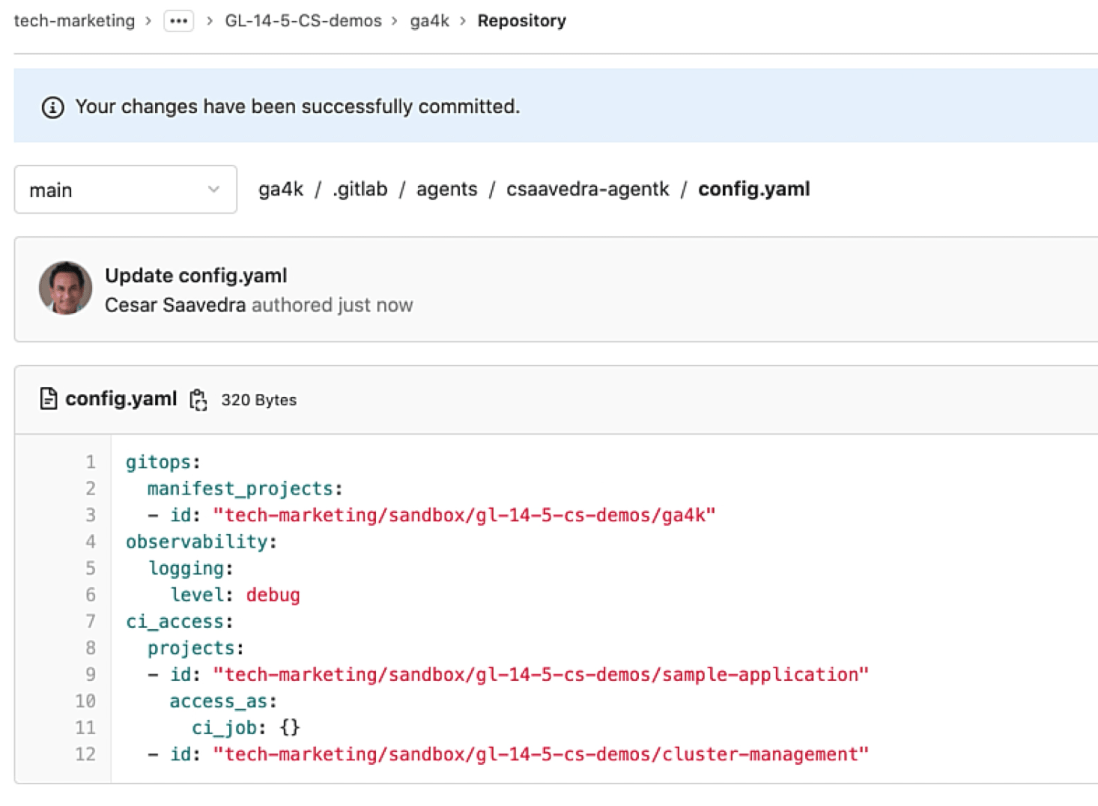The width and height of the screenshot is (1098, 806).
Task: Visit Cesar Saavedra author profile link
Action: point(175,306)
